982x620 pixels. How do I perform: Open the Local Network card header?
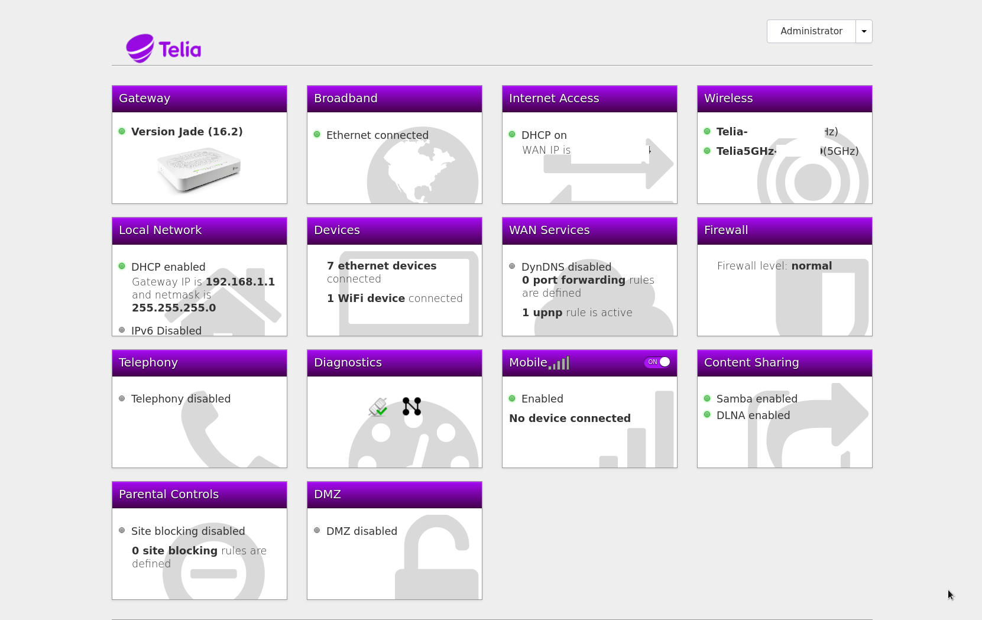coord(199,231)
